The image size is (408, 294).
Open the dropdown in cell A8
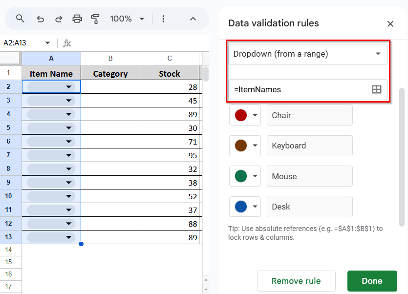coord(69,169)
